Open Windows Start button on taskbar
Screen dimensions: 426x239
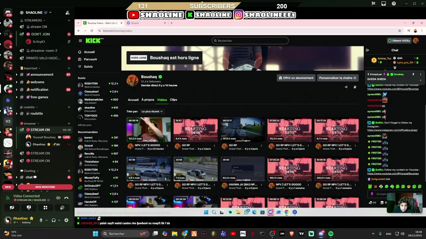coord(95,234)
